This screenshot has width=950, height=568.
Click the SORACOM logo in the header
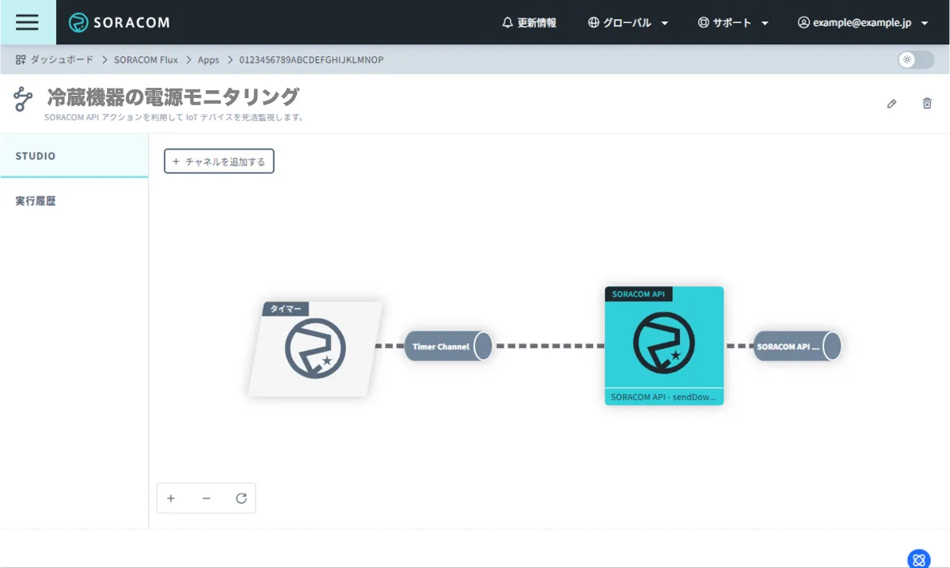[119, 22]
